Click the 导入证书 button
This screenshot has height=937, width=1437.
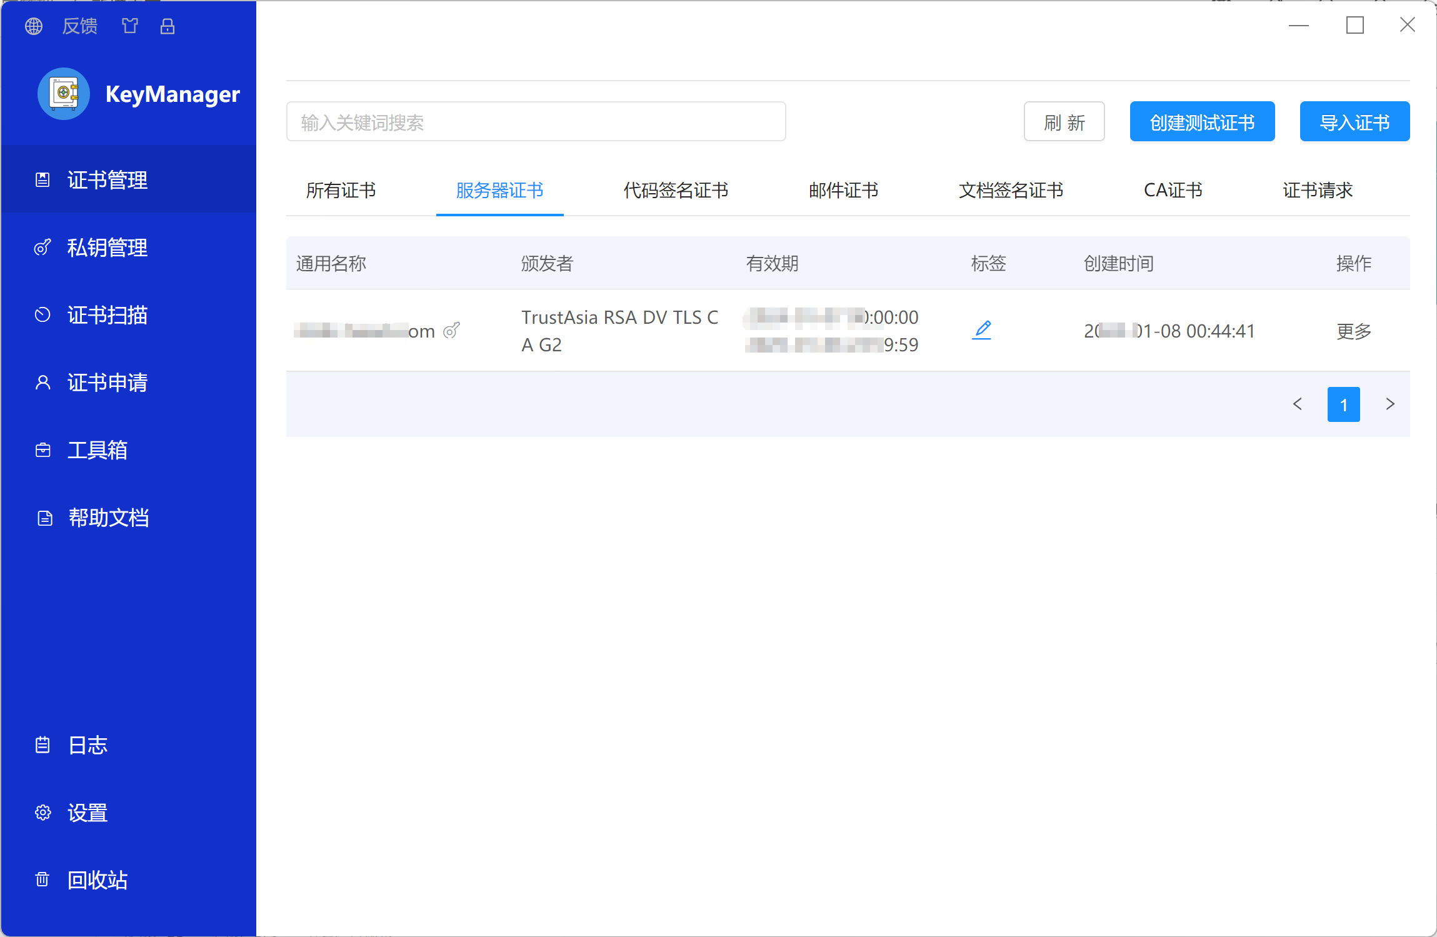1354,122
